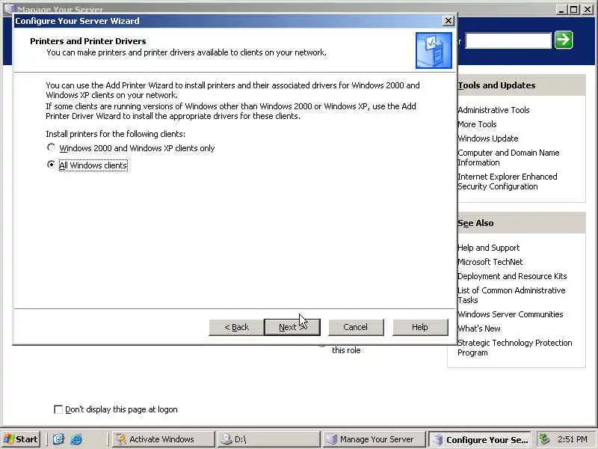Open the Windows Update link

coord(488,138)
